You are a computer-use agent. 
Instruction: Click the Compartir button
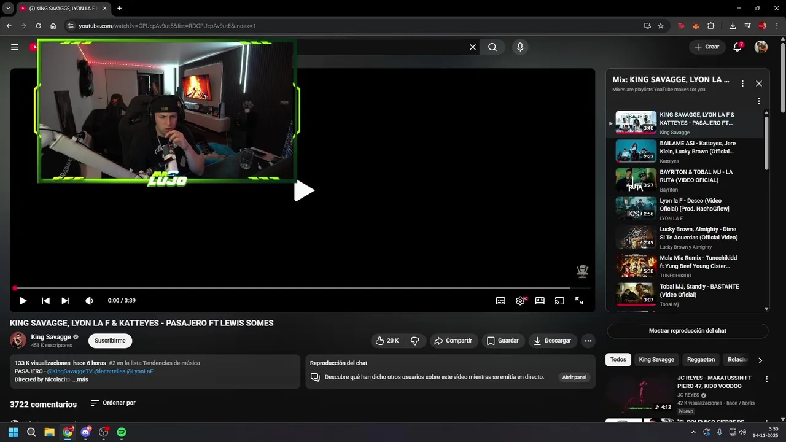point(453,341)
